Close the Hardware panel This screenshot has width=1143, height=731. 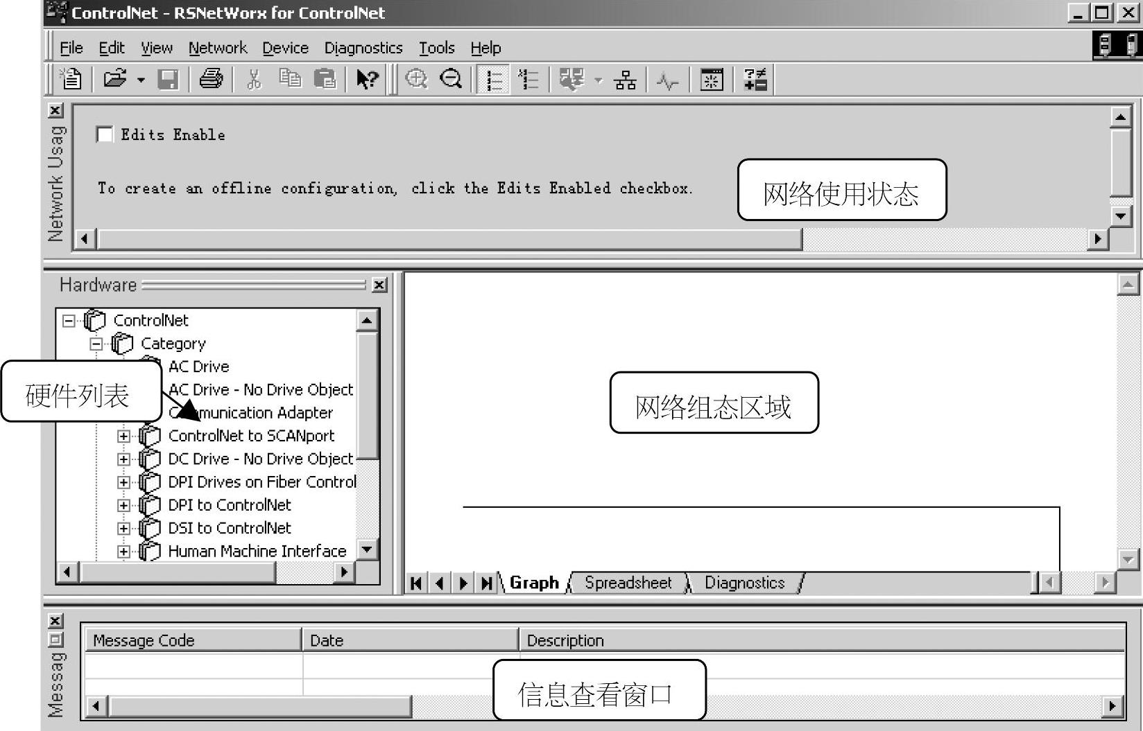379,285
